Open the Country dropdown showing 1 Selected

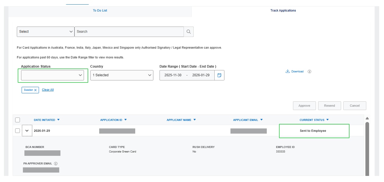121,75
